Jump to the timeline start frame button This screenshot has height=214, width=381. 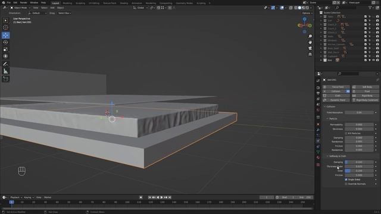click(149, 197)
